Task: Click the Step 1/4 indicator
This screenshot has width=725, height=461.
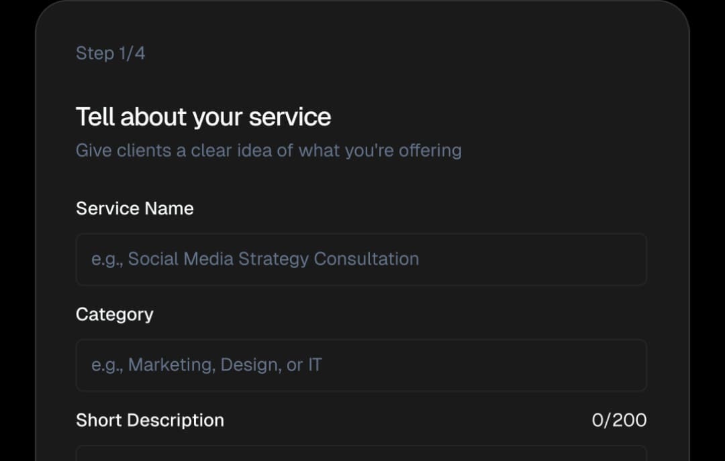Action: click(111, 53)
